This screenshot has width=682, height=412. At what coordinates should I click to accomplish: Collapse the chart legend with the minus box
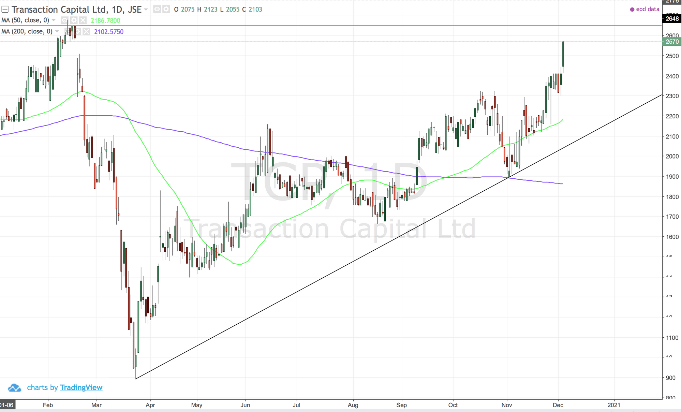pos(5,9)
